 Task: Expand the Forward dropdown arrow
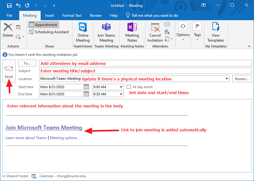(23, 37)
